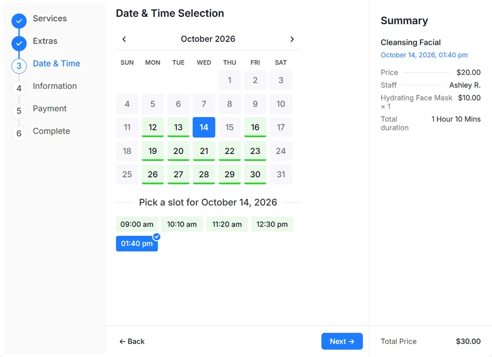Click the unavailable date October 7

coord(204,104)
